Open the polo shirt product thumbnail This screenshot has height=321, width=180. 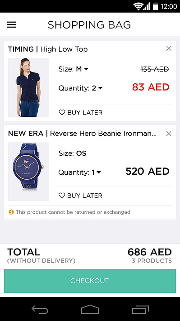(x=28, y=87)
